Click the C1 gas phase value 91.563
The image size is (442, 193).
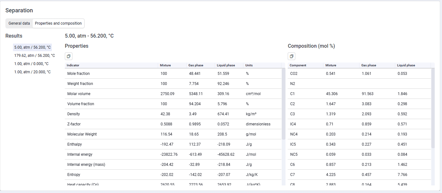tap(368, 94)
